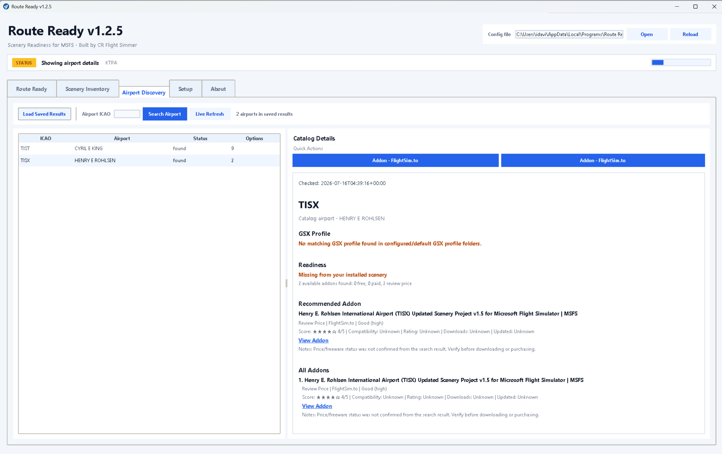Switch to the Route Ready tab
The width and height of the screenshot is (722, 454).
coord(32,89)
